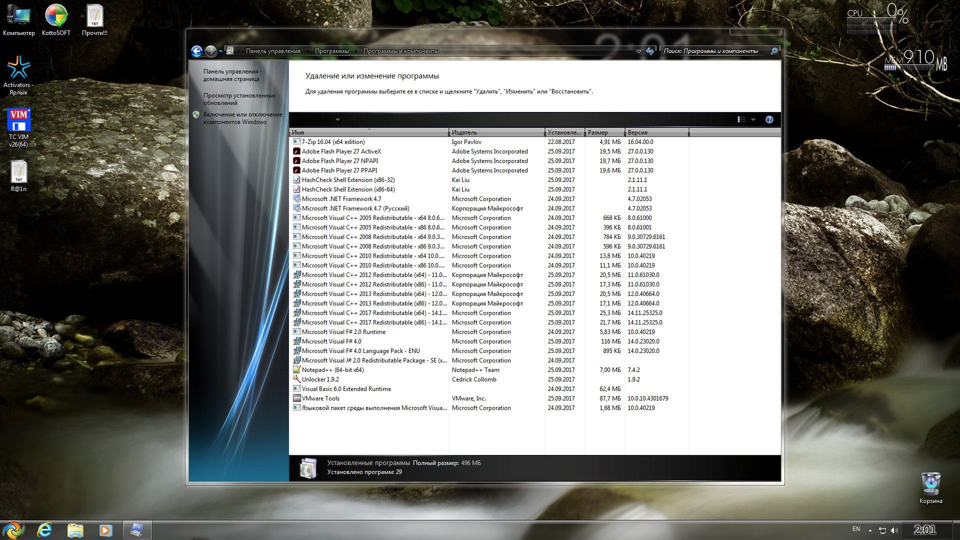This screenshot has width=960, height=540.
Task: Sort by the Версия column header
Action: (657, 132)
